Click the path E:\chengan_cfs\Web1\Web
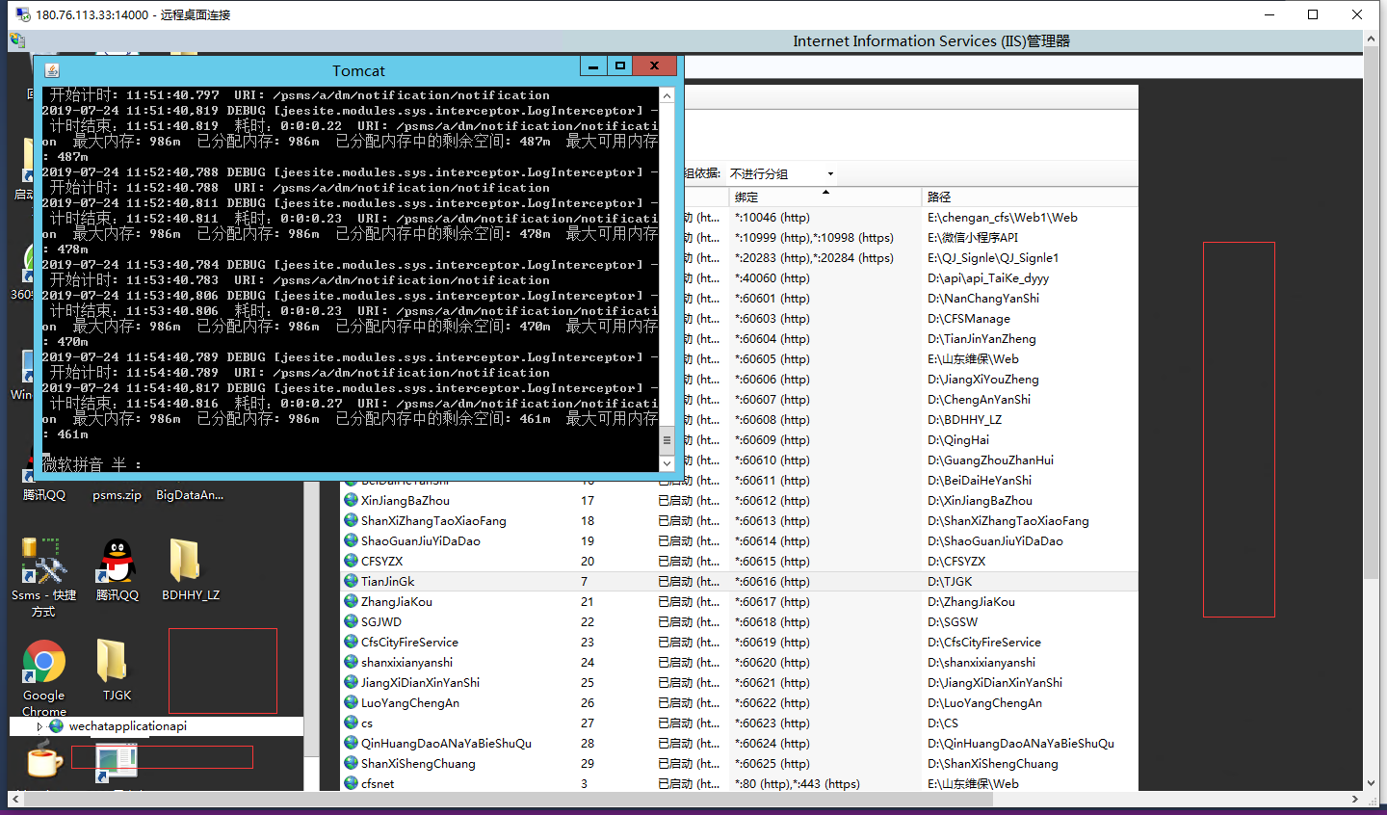The height and width of the screenshot is (815, 1387). tap(1003, 217)
